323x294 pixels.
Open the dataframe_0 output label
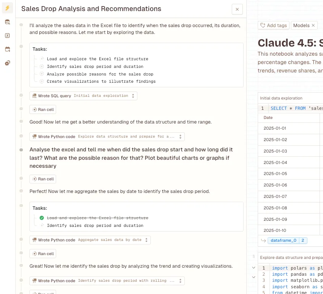[283, 241]
